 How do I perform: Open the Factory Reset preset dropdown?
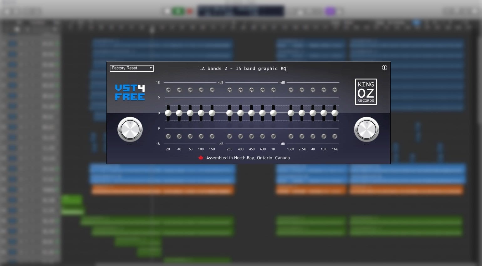(x=132, y=68)
